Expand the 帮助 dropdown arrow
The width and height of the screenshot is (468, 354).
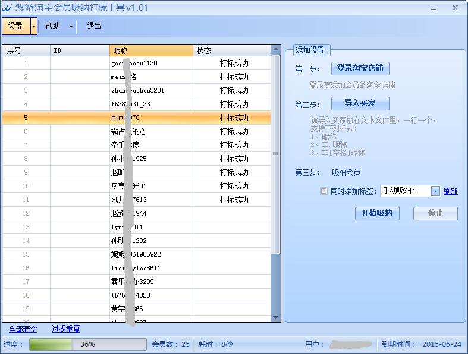click(x=71, y=26)
